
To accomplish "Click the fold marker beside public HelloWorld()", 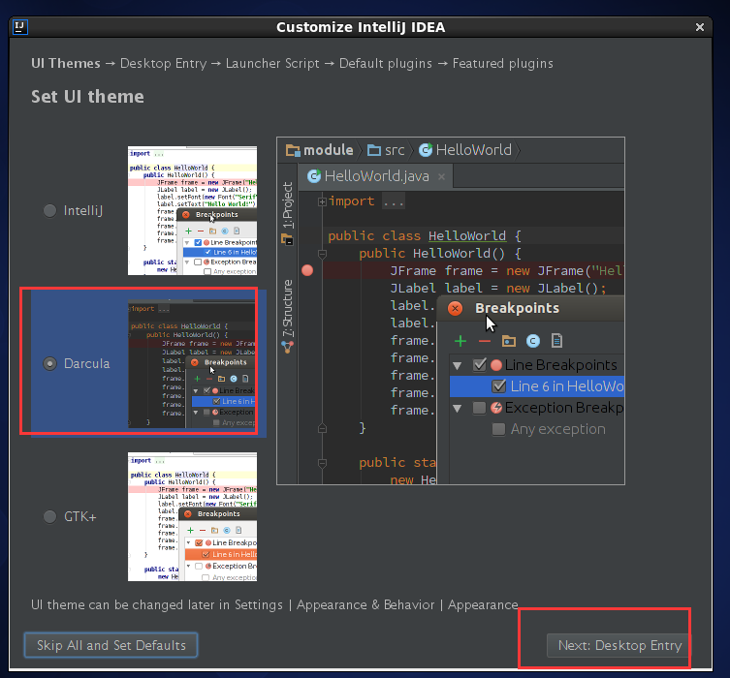I will tap(322, 254).
